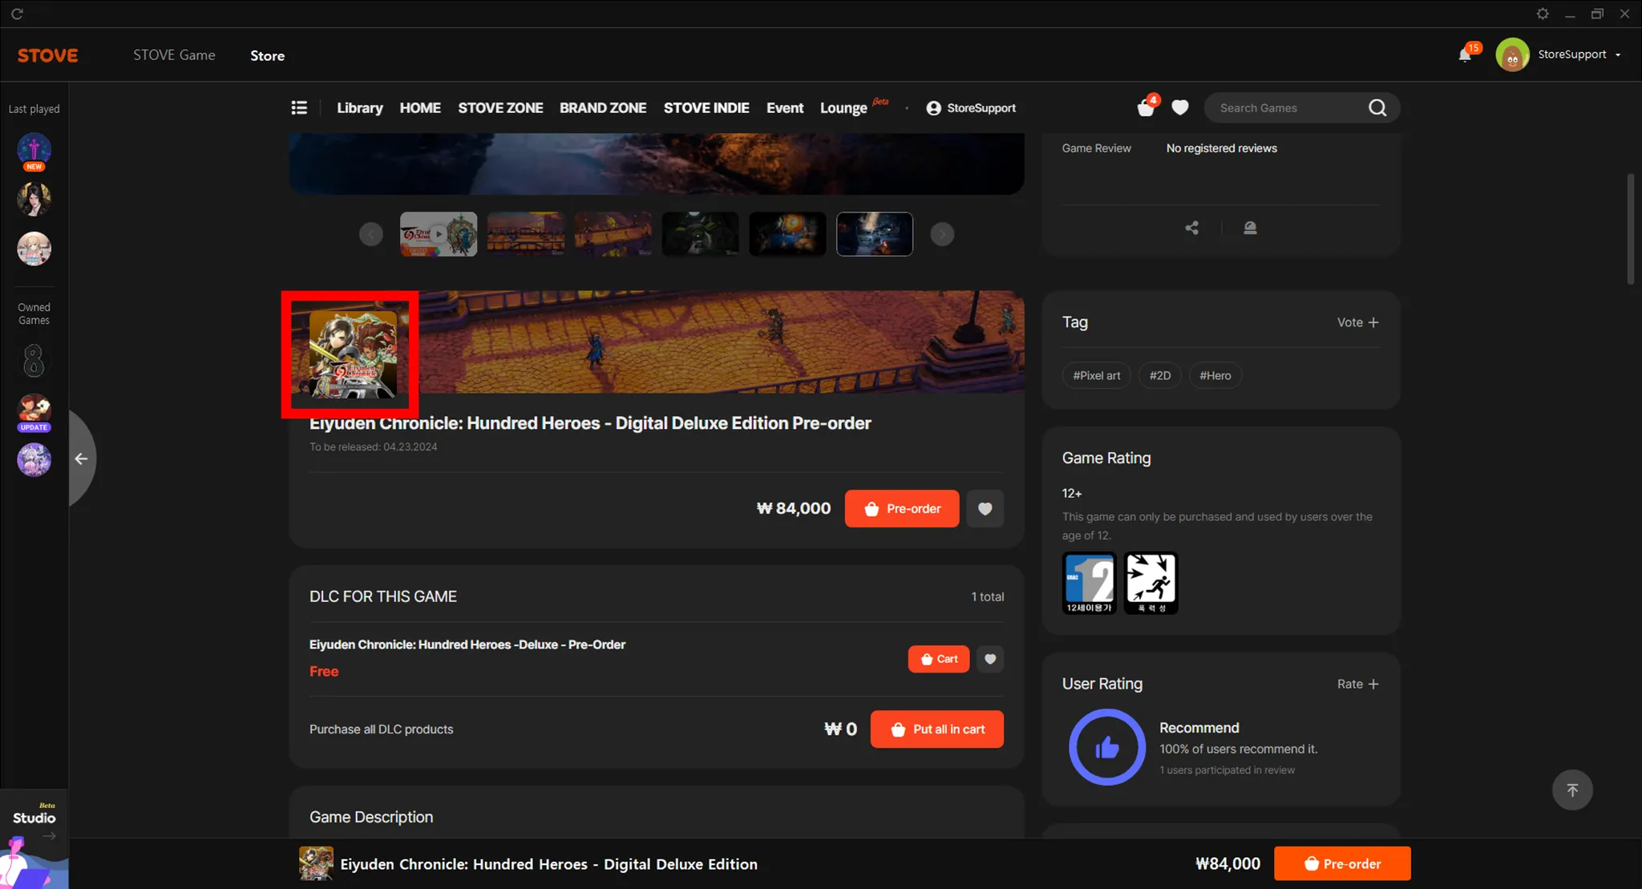Switch to the Library tab

click(359, 107)
